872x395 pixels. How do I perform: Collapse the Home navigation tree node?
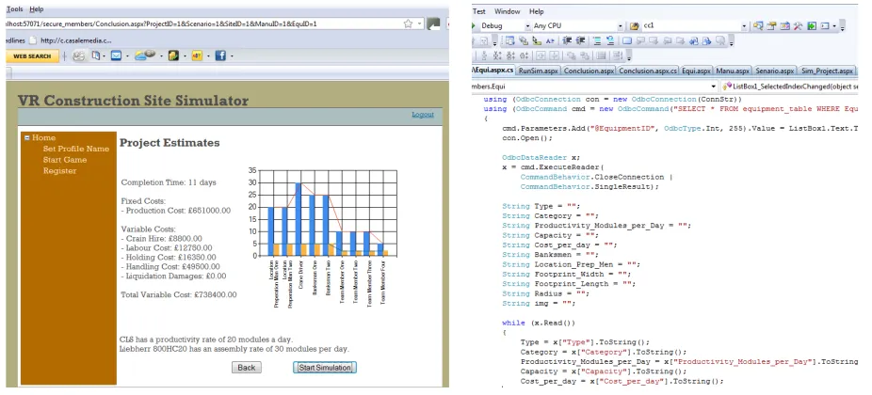pyautogui.click(x=27, y=137)
